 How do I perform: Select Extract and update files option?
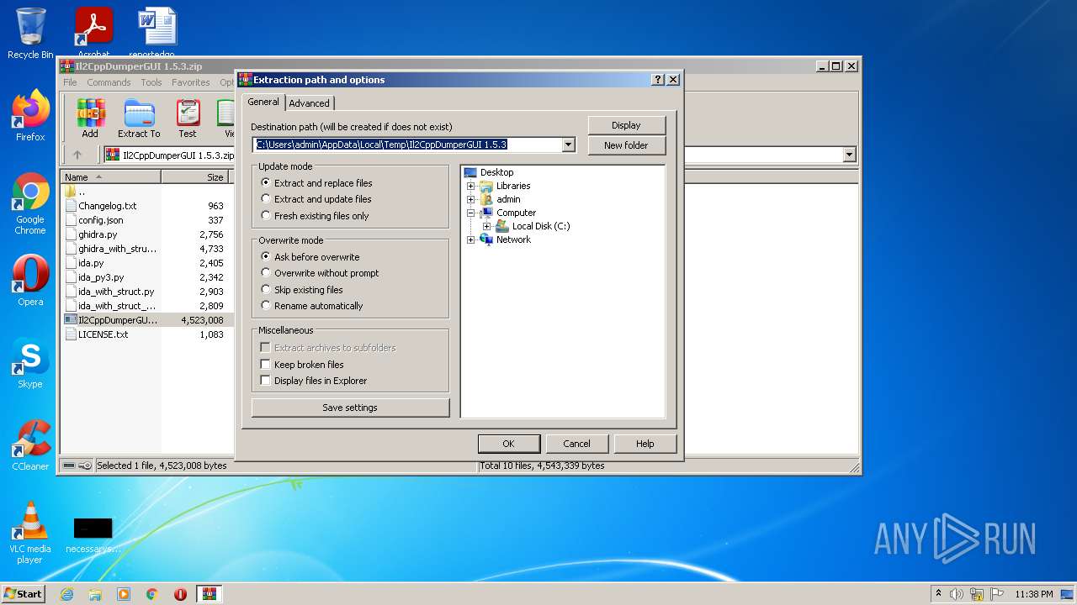316,199
